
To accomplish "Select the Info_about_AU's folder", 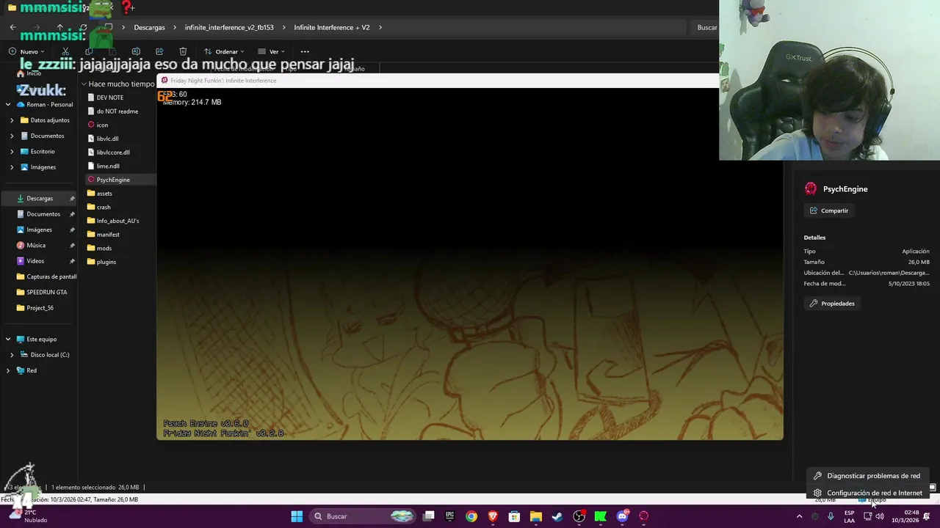I will pyautogui.click(x=119, y=221).
